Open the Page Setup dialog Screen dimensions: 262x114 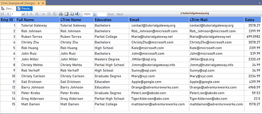click(x=72, y=14)
